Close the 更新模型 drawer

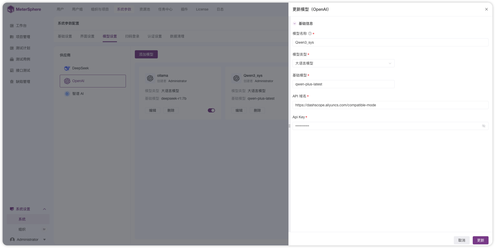point(486,9)
